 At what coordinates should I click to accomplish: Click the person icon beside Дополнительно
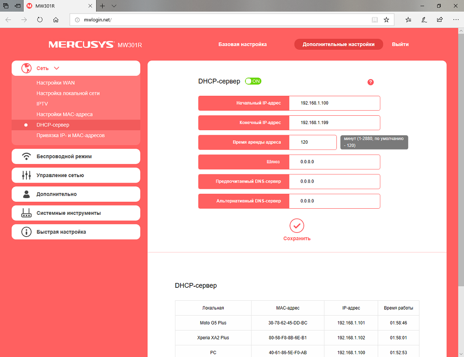[x=26, y=194]
